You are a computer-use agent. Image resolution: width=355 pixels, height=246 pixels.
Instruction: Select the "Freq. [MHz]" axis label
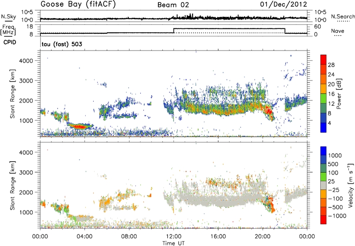pos(8,30)
